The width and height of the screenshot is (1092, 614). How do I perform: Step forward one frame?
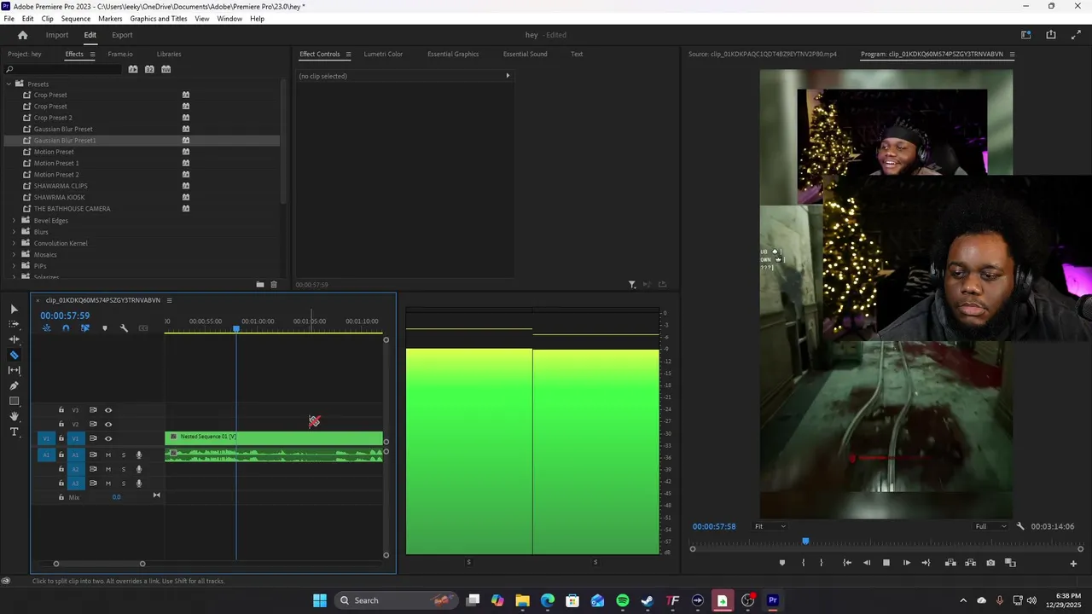906,563
